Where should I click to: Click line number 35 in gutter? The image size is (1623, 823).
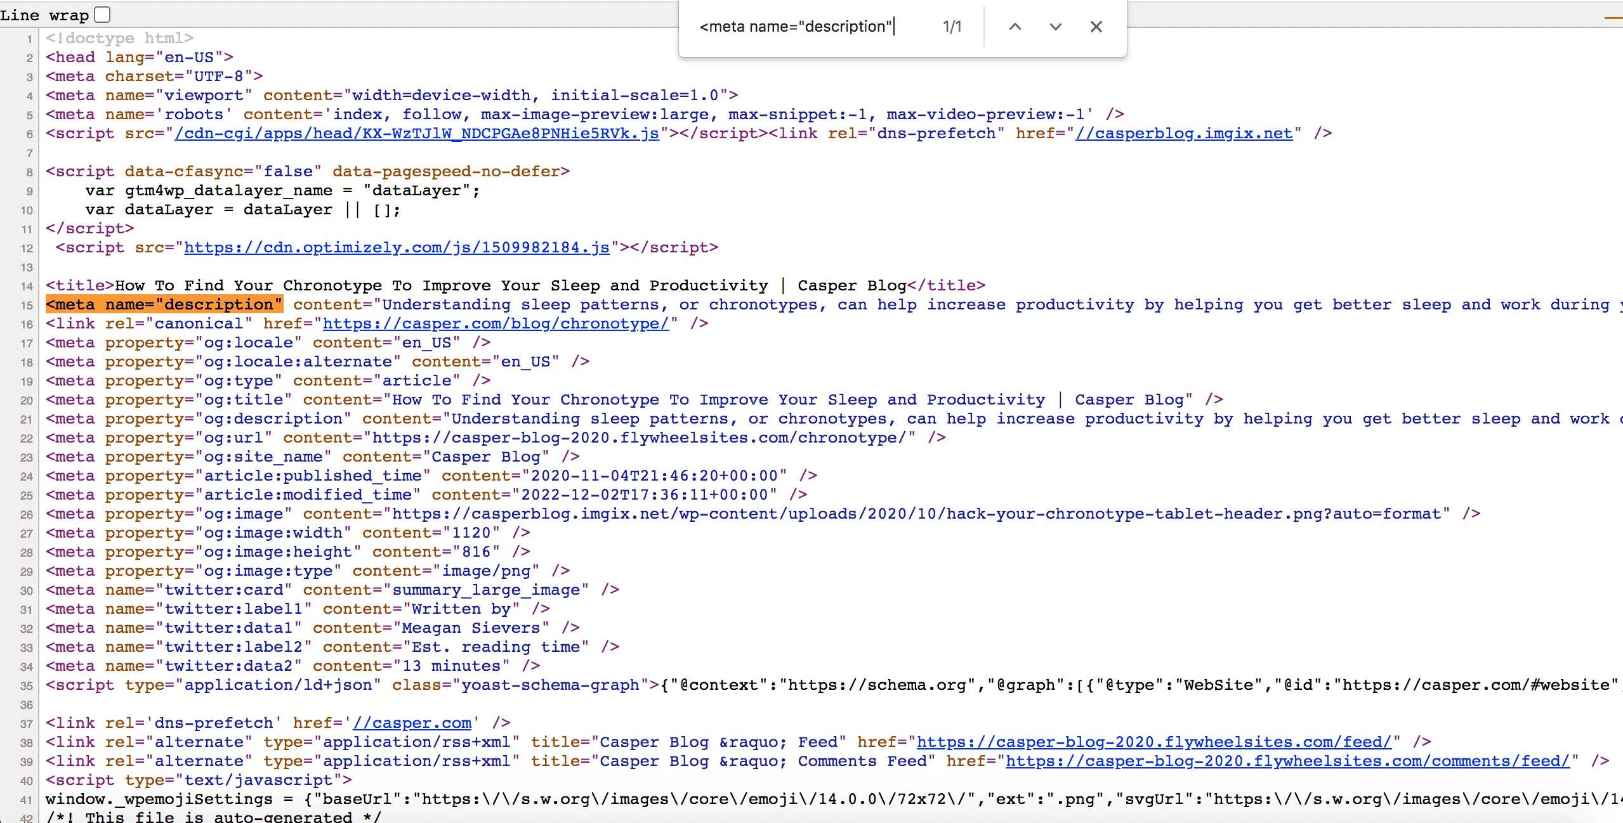(26, 685)
